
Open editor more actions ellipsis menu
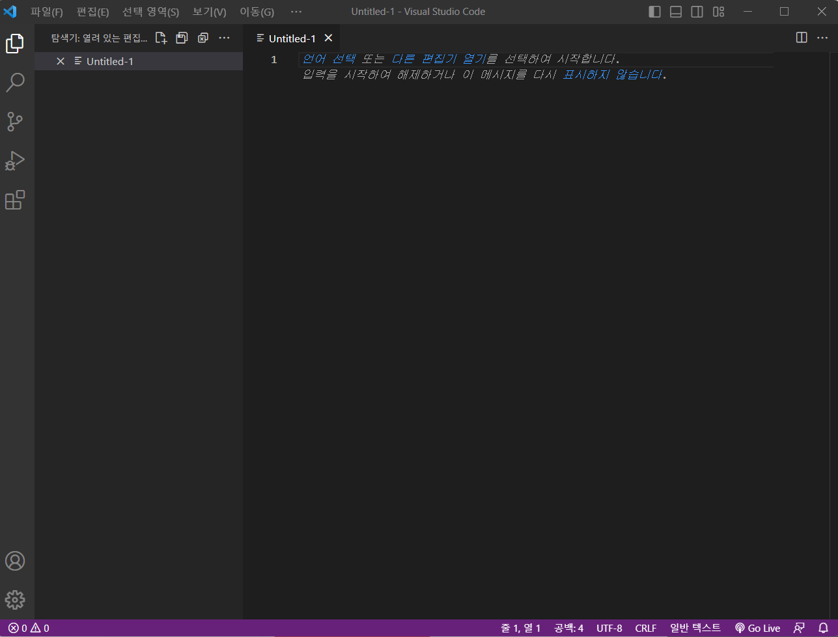822,38
